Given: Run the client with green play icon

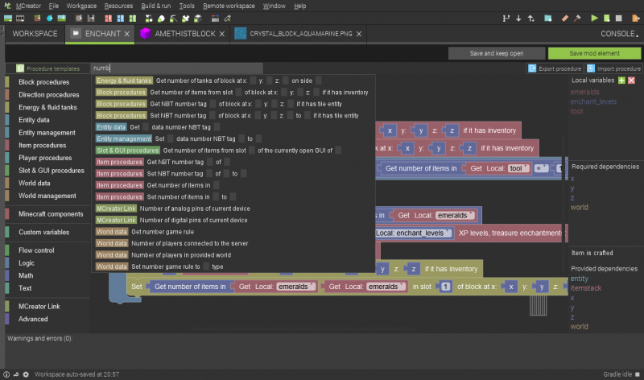Looking at the screenshot, I should click(x=594, y=18).
